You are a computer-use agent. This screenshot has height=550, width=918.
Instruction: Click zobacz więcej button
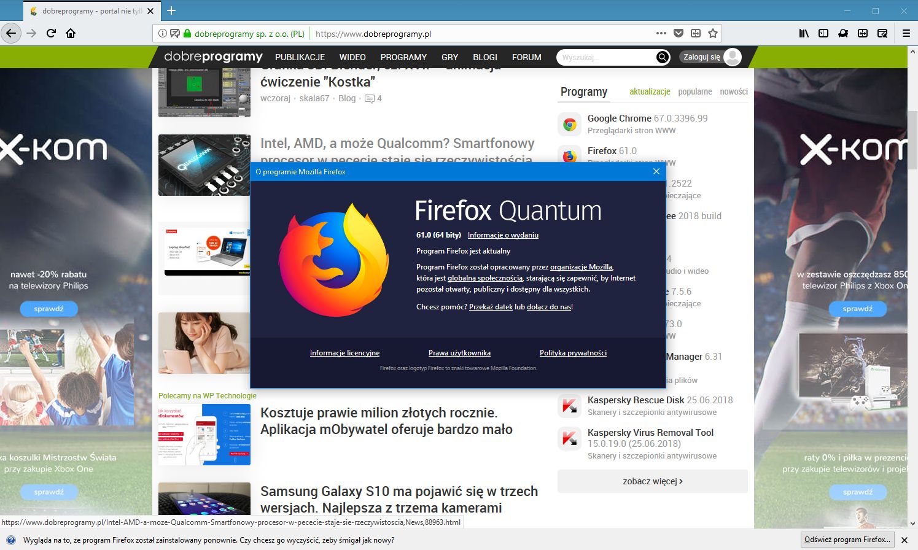tap(653, 481)
